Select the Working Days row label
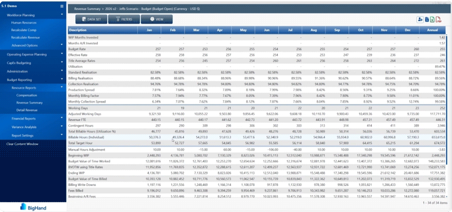The height and width of the screenshot is (212, 452). (78, 108)
